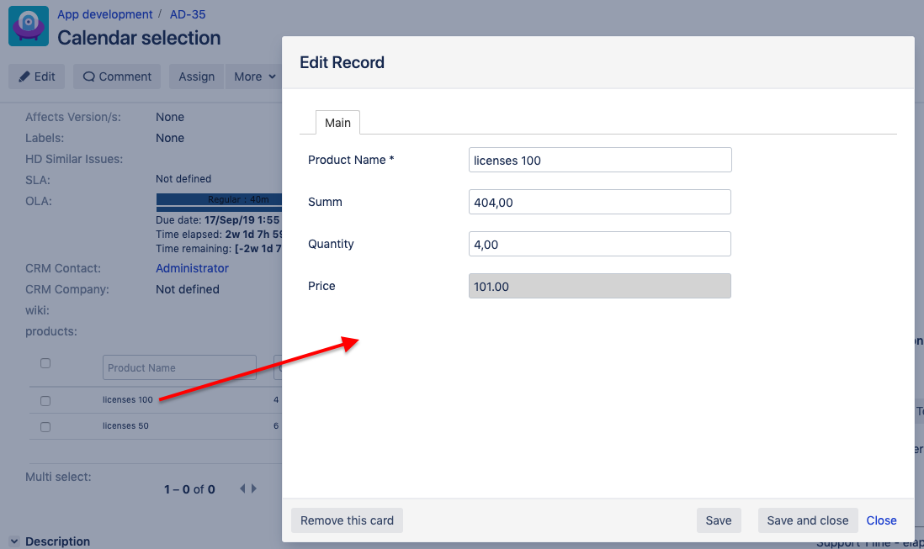Viewport: 924px width, 549px height.
Task: Switch to the Main tab
Action: click(337, 123)
